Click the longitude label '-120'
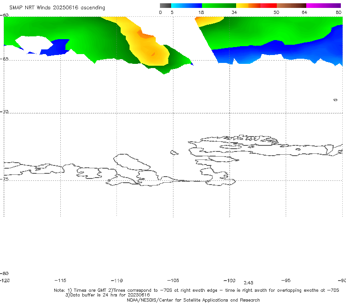 [5, 280]
